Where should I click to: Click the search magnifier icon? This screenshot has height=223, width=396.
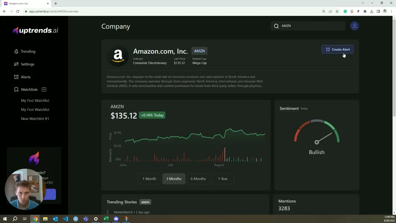point(276,26)
